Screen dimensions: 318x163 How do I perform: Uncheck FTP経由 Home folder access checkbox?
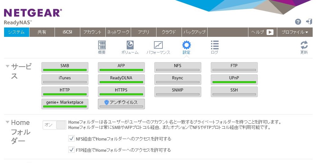click(x=71, y=150)
